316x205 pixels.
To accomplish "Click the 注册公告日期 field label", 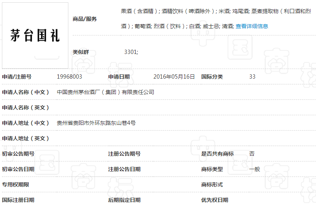I will pos(124,169).
